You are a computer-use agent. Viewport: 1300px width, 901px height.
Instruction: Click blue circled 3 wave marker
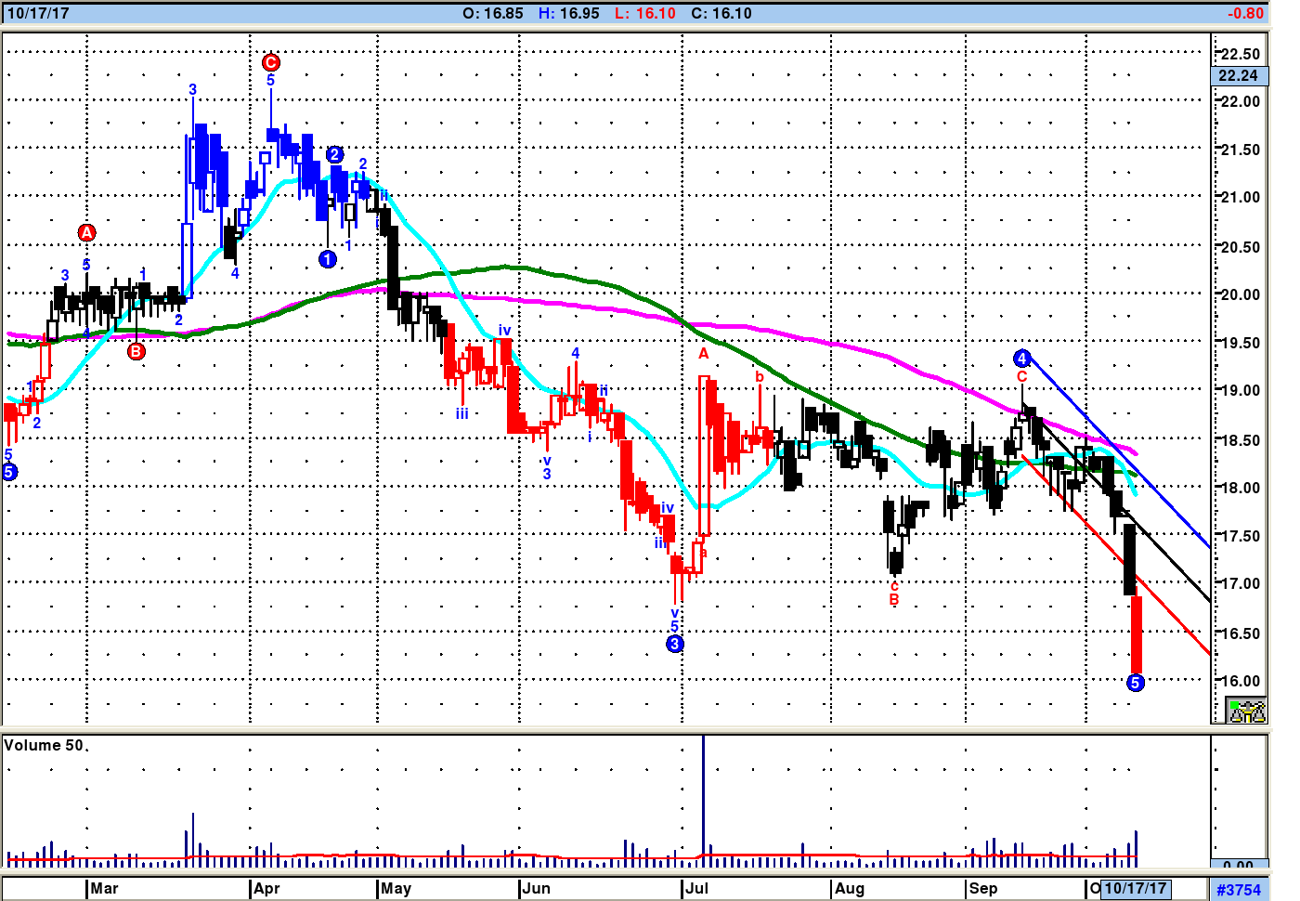pyautogui.click(x=675, y=644)
